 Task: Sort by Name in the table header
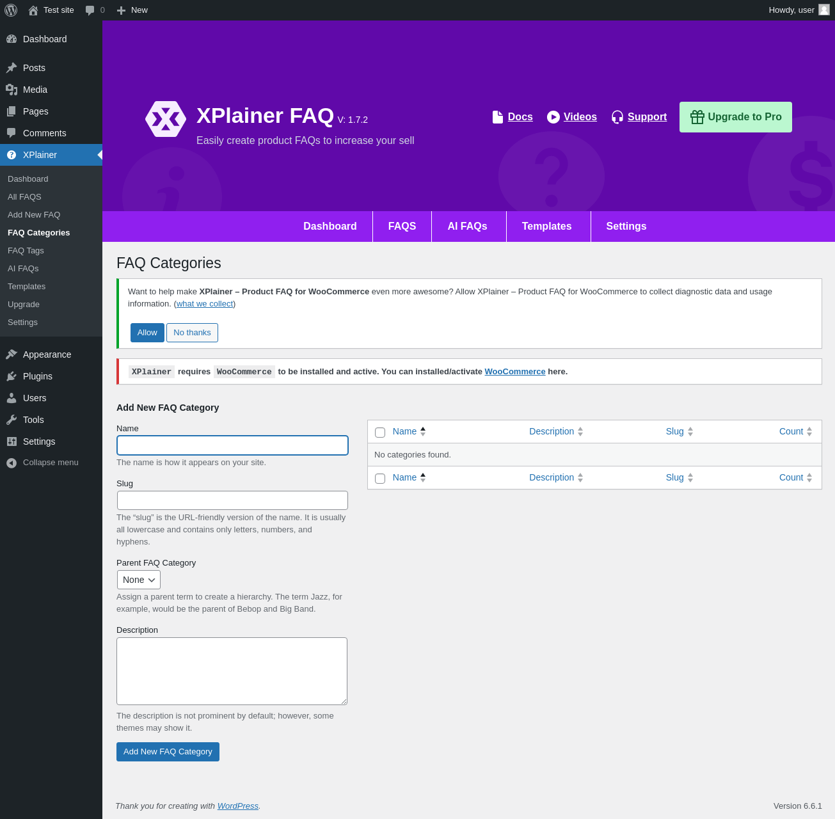coord(409,432)
